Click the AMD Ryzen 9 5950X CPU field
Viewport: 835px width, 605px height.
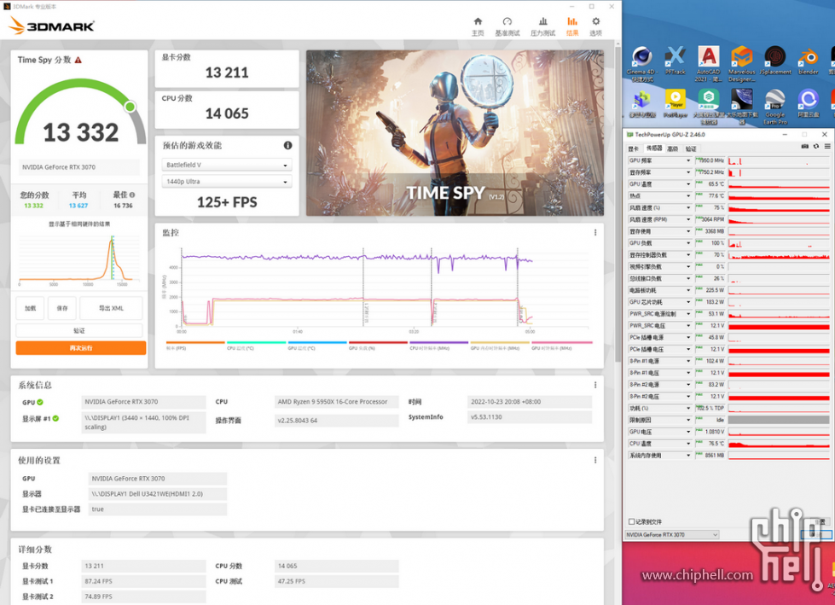[x=336, y=402]
